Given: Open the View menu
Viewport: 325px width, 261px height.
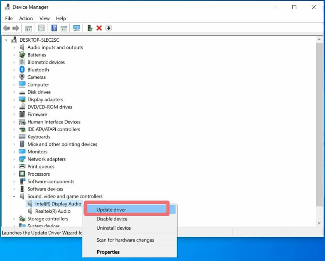Looking at the screenshot, I should 44,19.
